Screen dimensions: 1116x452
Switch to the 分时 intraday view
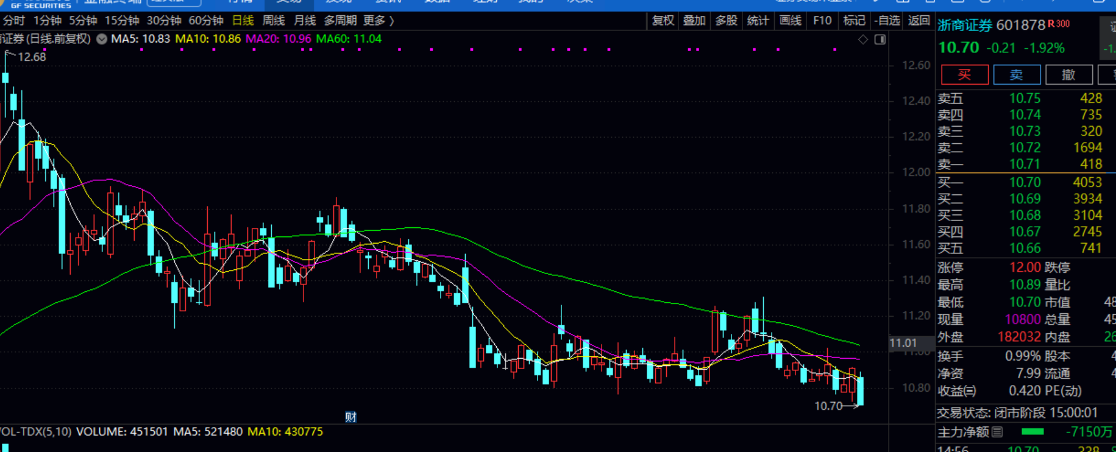tap(13, 21)
